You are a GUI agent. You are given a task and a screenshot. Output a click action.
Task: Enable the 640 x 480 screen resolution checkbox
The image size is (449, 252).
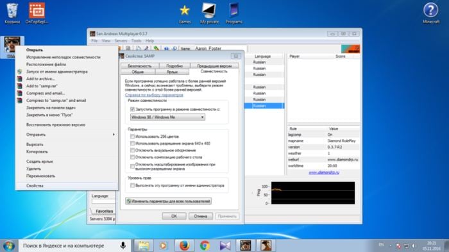point(132,143)
